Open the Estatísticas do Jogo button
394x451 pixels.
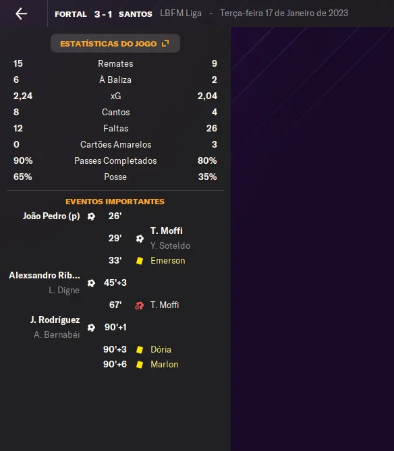[115, 43]
